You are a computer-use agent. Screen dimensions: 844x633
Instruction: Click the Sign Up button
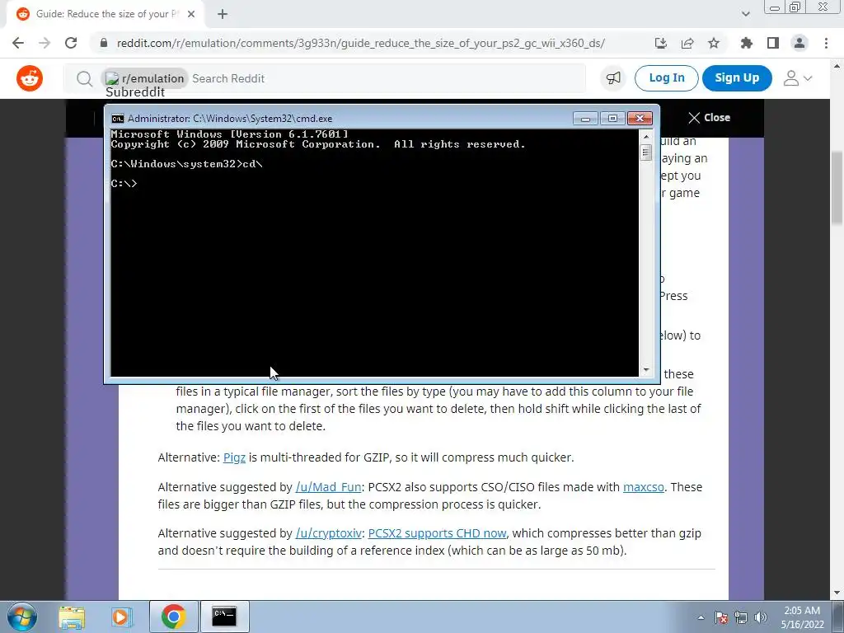pyautogui.click(x=737, y=78)
